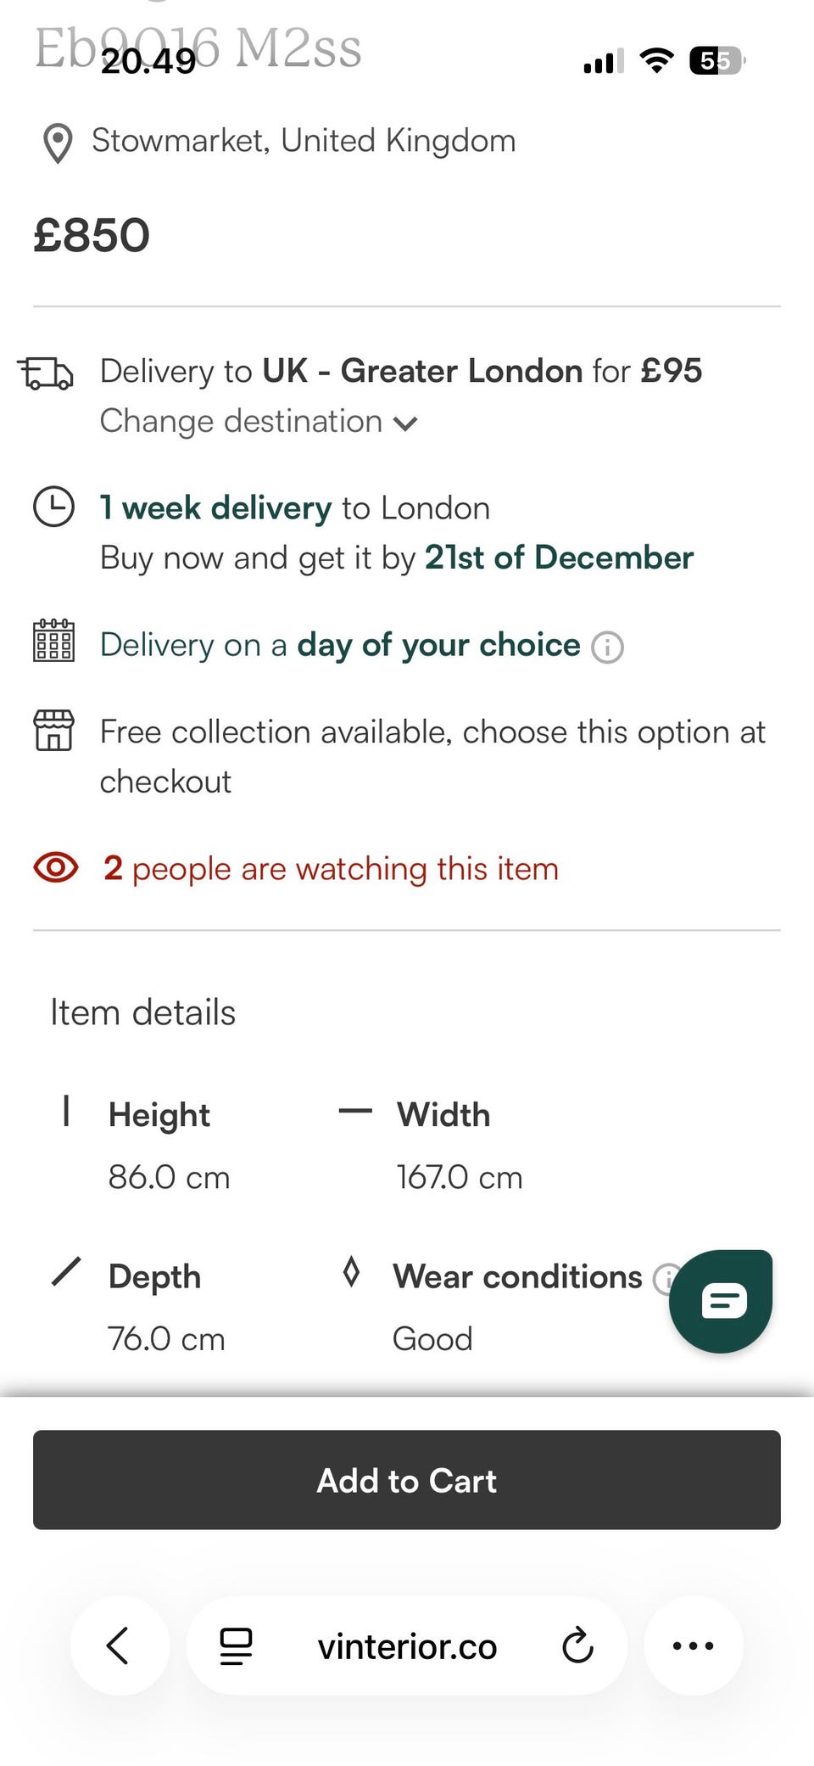Tap the Wear conditions label
The image size is (814, 1766).
pyautogui.click(x=517, y=1276)
